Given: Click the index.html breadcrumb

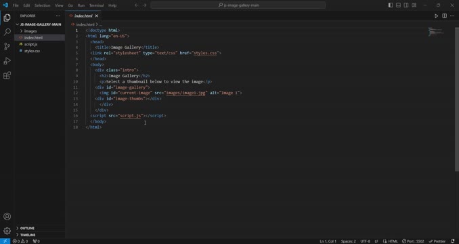Looking at the screenshot, I should [x=85, y=24].
